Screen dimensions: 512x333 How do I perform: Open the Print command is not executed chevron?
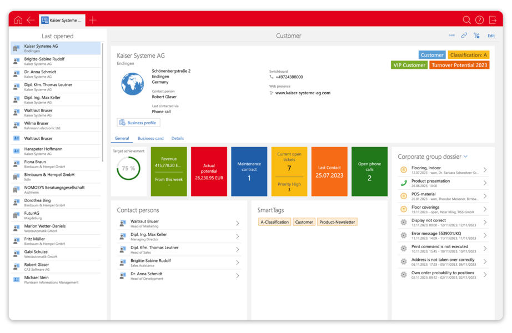(x=485, y=249)
